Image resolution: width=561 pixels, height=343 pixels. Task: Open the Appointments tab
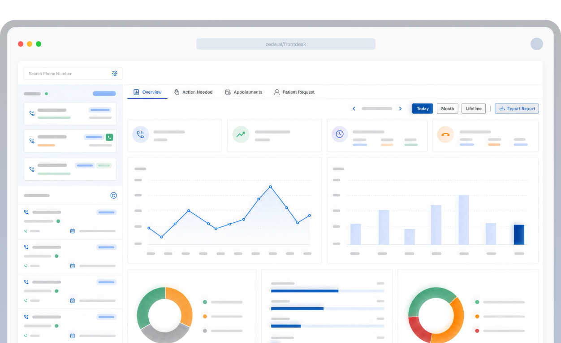(243, 92)
